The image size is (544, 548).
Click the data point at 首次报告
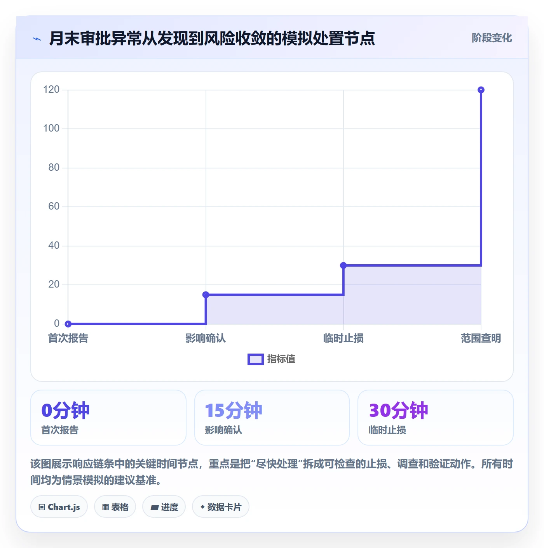68,324
